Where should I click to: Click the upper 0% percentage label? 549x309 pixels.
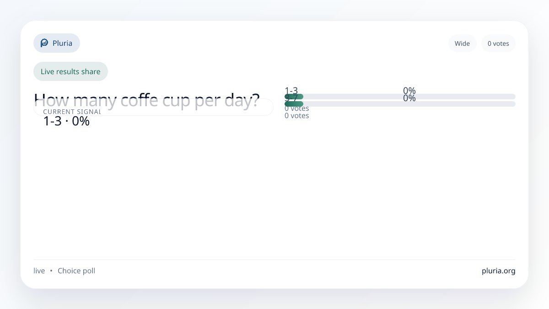coord(409,91)
